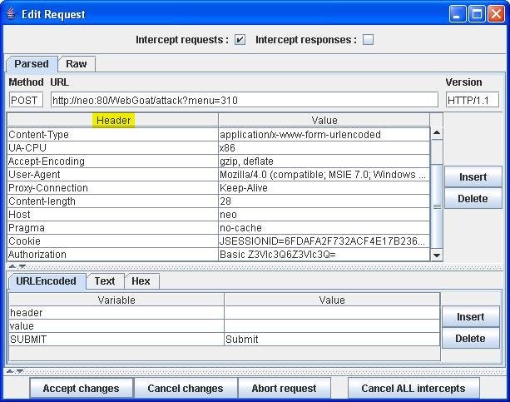Click the gzip, deflate value cell
This screenshot has height=402, width=510.
tap(324, 161)
